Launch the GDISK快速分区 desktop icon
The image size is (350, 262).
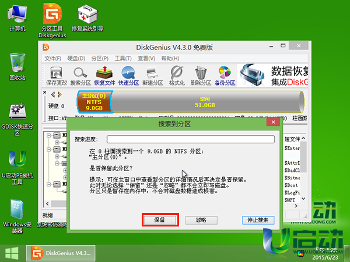click(17, 119)
